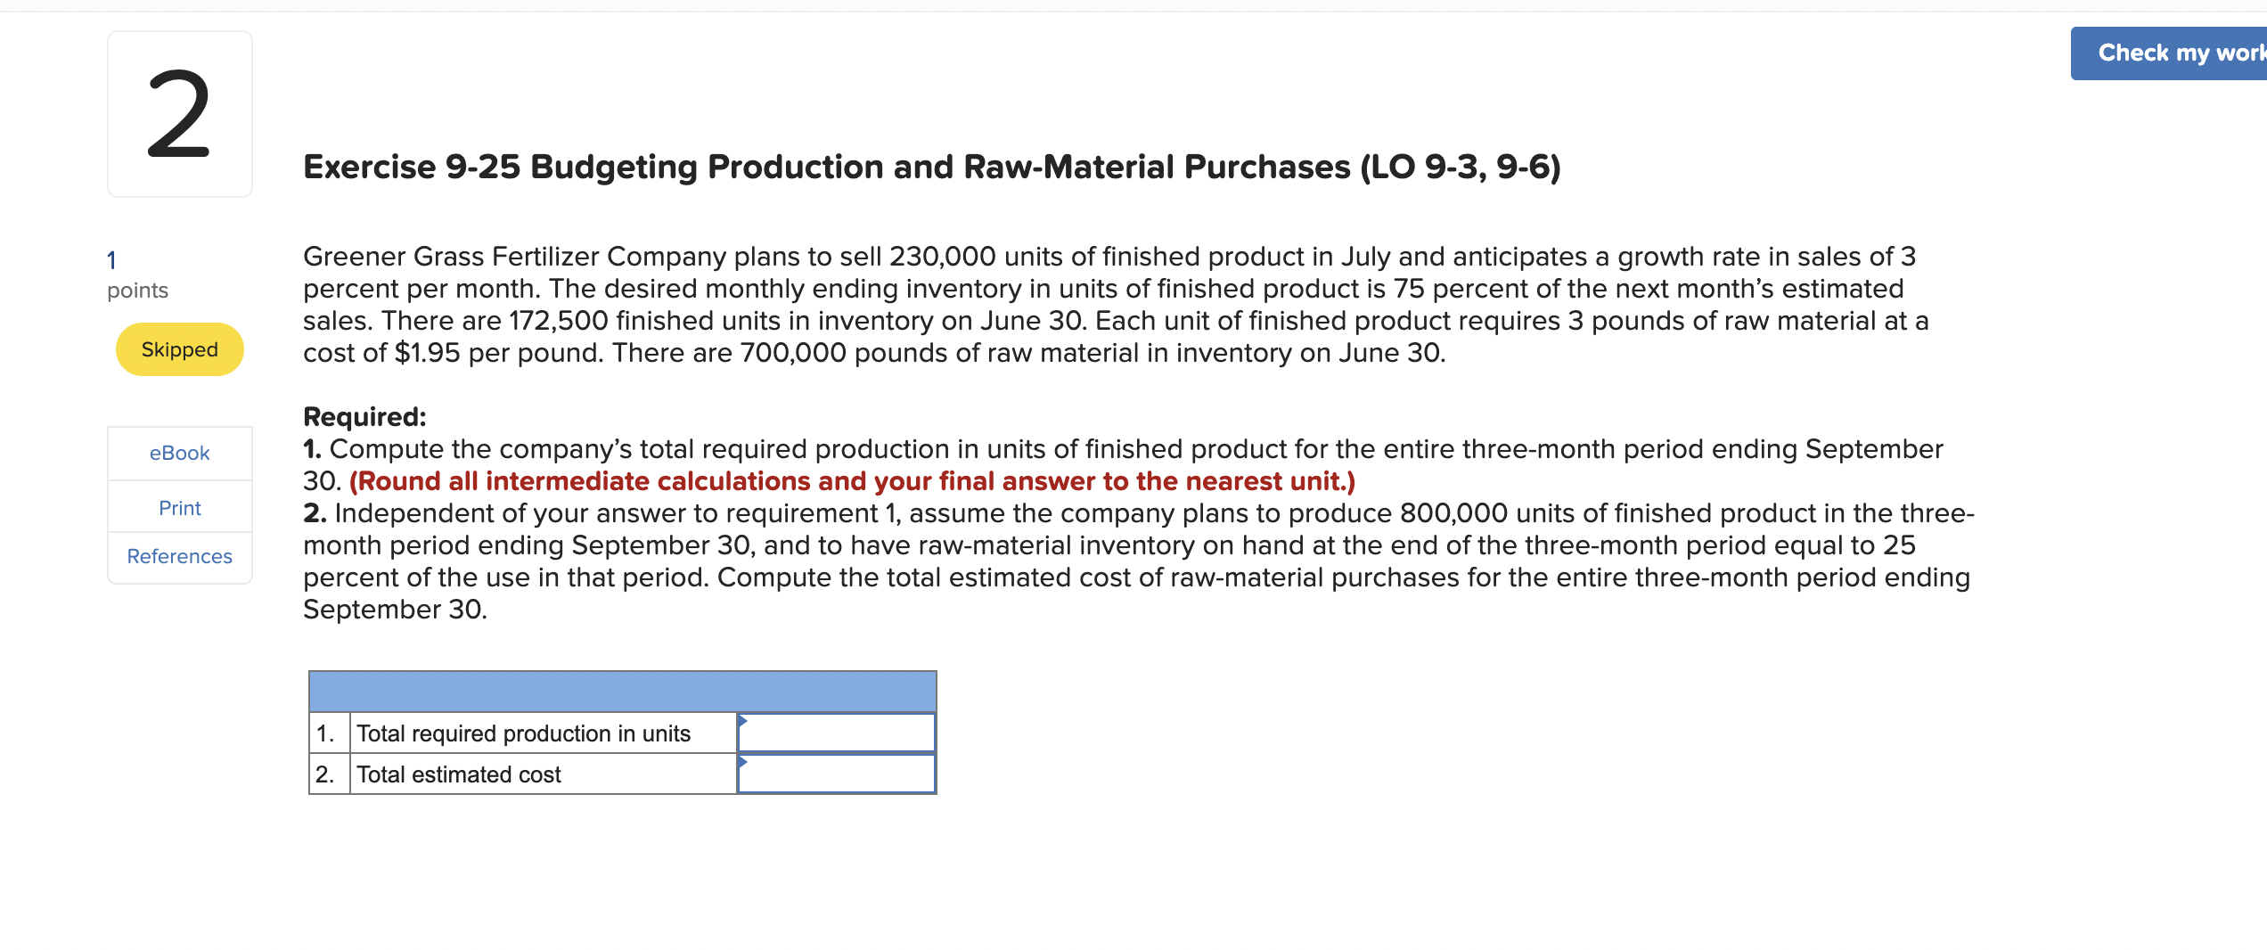Click the Exercise 9-25 title heading
The width and height of the screenshot is (2267, 950).
(931, 167)
